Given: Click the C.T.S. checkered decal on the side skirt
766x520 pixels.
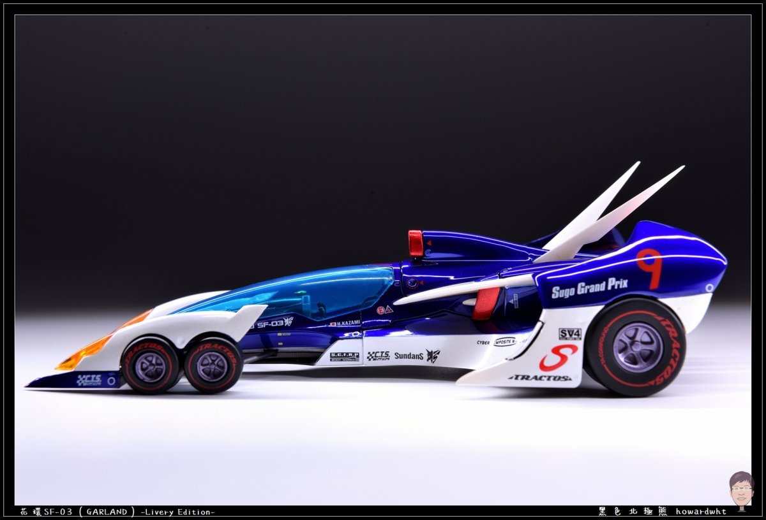Looking at the screenshot, I should [378, 356].
